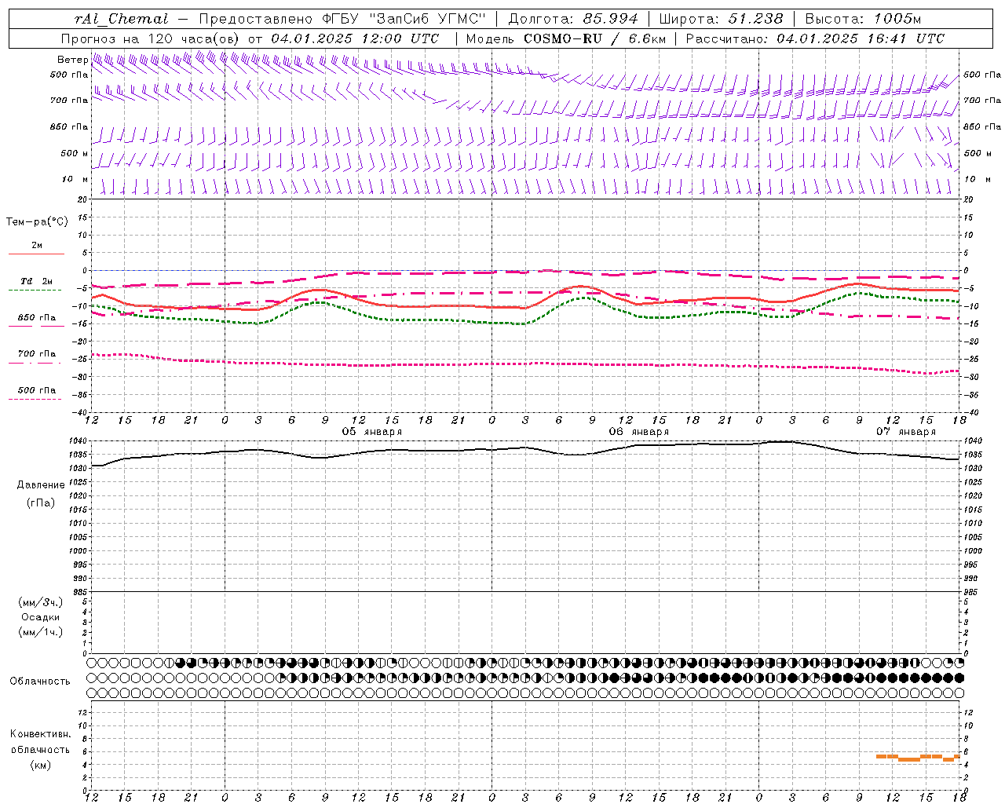Click the 500 гПа temperature legend entry

pyautogui.click(x=37, y=390)
